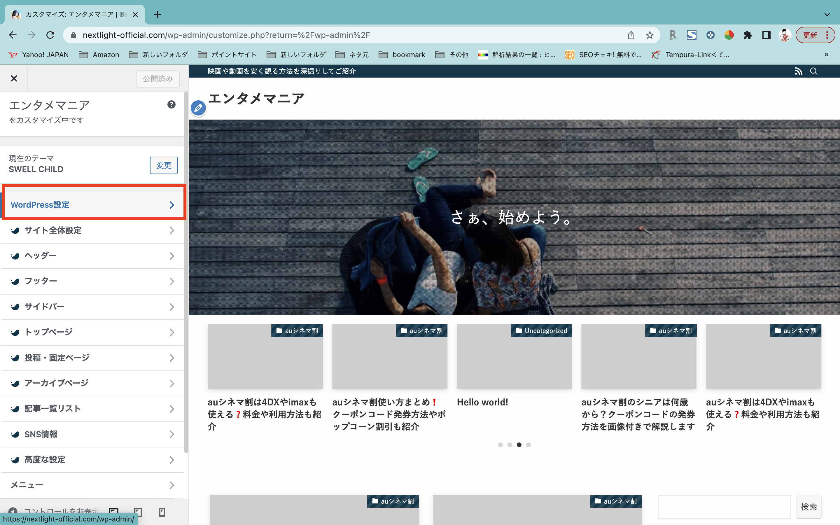Open the bookmark bookmarks folder
The width and height of the screenshot is (840, 525).
tap(402, 55)
